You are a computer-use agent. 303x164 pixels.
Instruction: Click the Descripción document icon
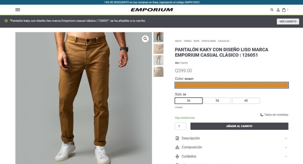(x=177, y=138)
